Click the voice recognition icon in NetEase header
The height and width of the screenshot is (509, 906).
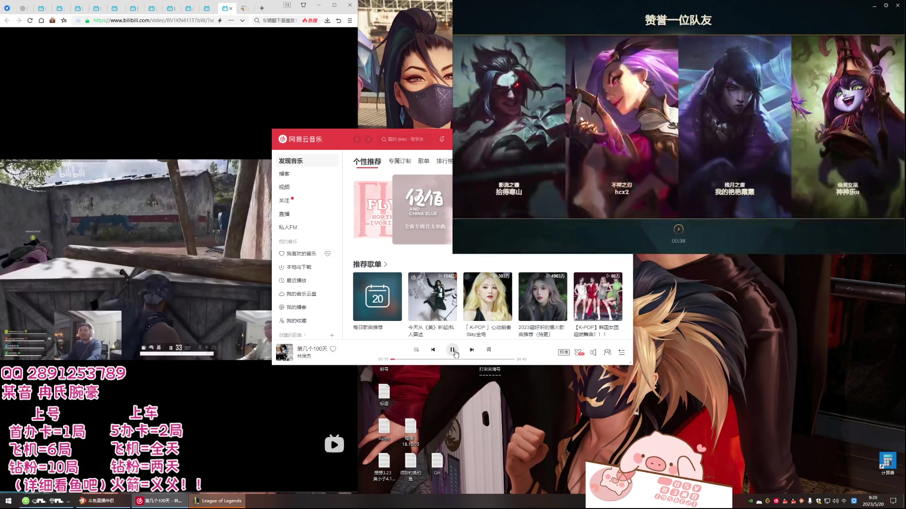point(442,139)
